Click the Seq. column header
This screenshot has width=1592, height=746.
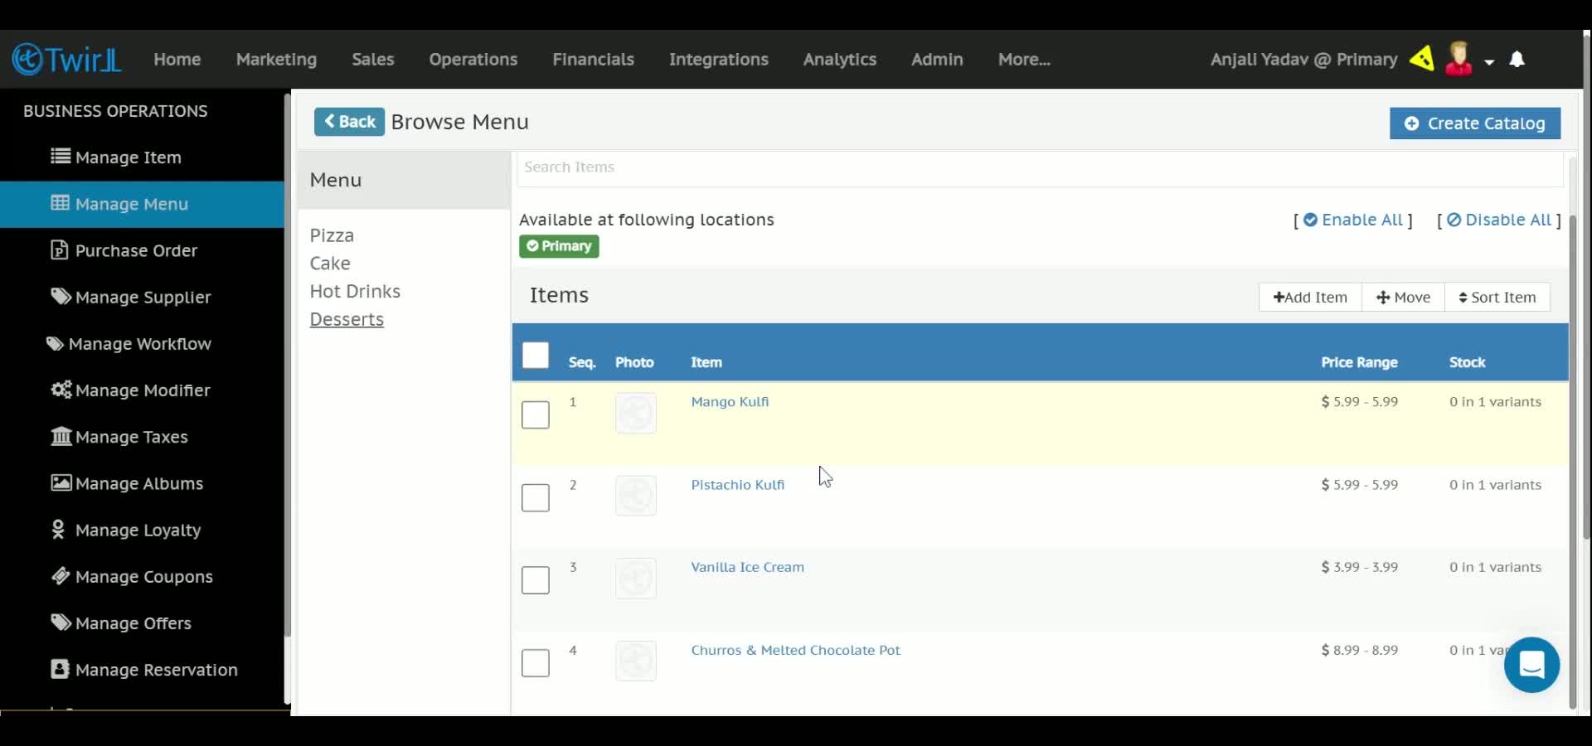tap(582, 362)
